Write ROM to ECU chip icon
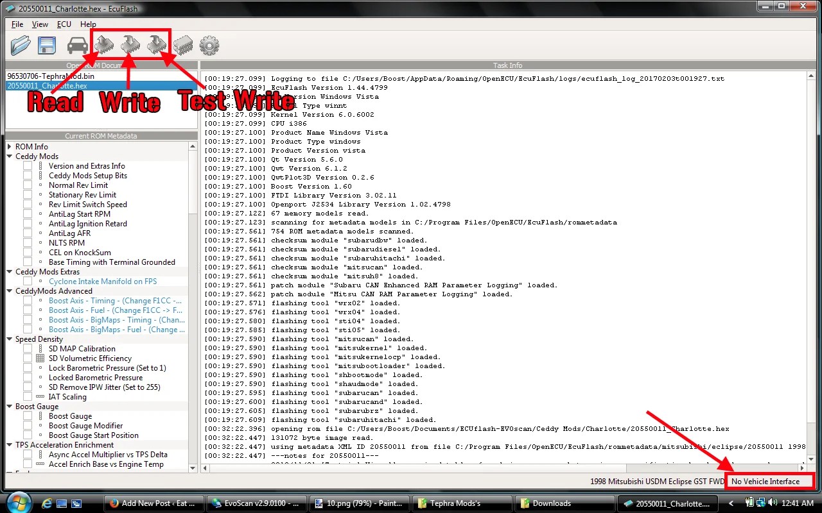 131,45
